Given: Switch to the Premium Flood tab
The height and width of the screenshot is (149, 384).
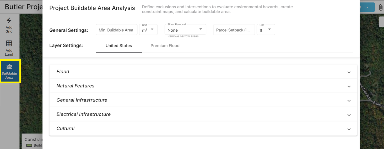Looking at the screenshot, I should click(165, 46).
